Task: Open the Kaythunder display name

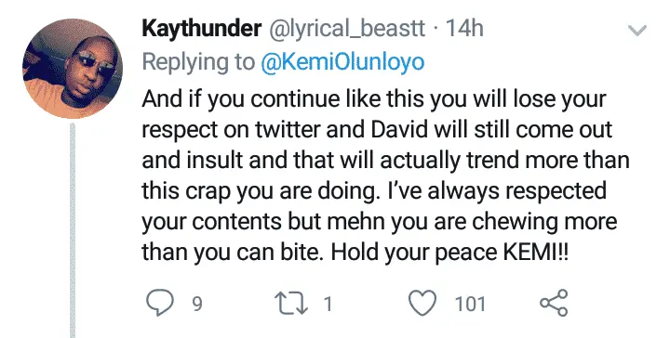Action: pyautogui.click(x=201, y=29)
